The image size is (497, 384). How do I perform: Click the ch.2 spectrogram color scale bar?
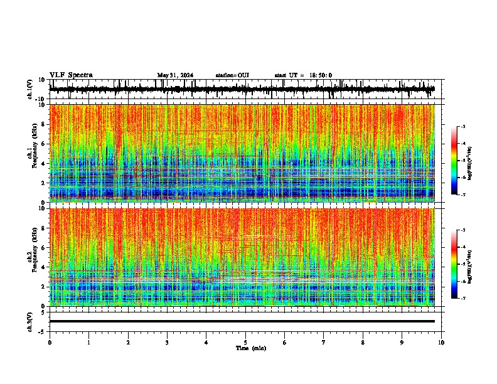click(454, 264)
